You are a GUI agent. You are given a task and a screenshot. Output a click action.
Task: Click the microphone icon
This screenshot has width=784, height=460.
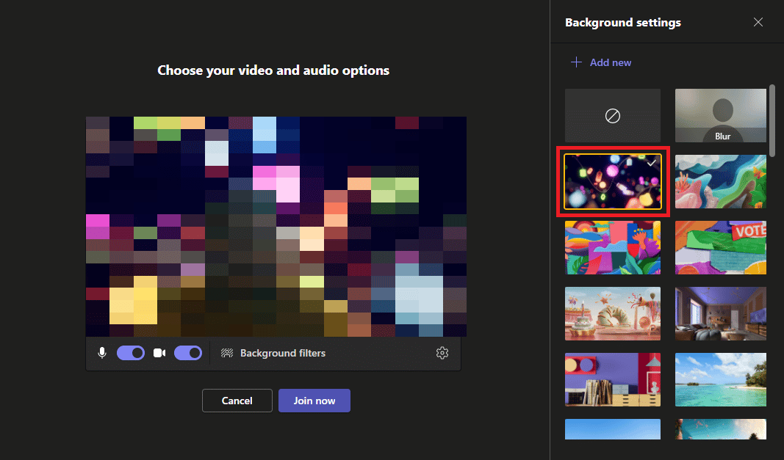click(102, 353)
